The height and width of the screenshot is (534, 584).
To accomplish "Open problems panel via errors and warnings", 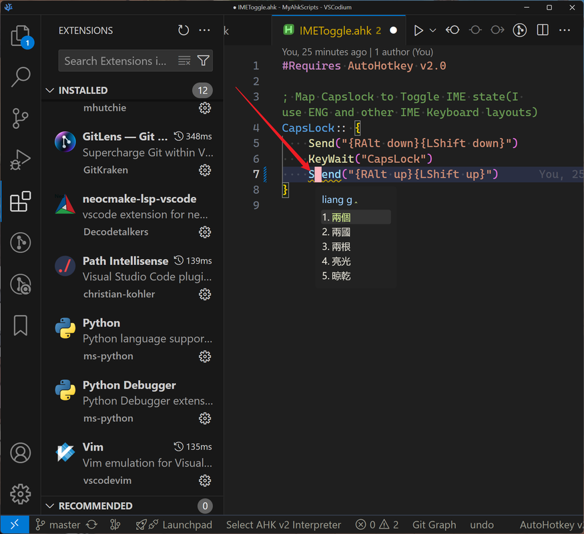I will tap(376, 525).
